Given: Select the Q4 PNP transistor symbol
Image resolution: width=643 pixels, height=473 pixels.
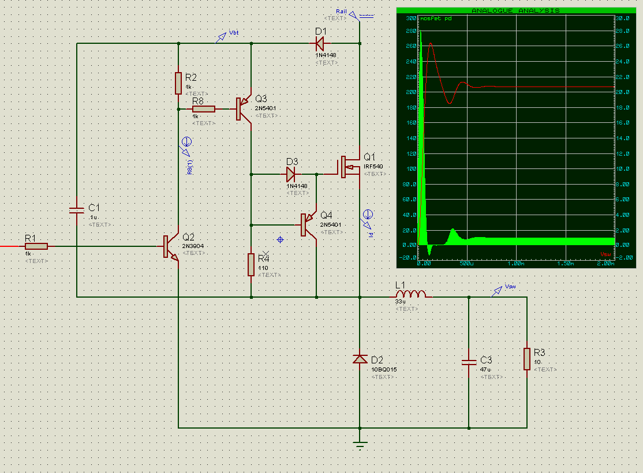Looking at the screenshot, I should point(309,225).
